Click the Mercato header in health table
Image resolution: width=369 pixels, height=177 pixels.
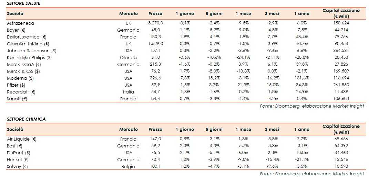(x=128, y=14)
